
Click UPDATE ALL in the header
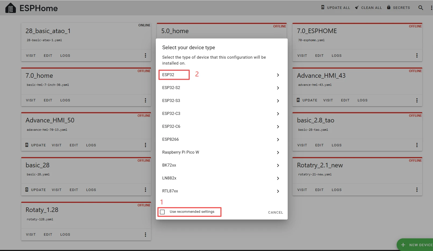(336, 8)
